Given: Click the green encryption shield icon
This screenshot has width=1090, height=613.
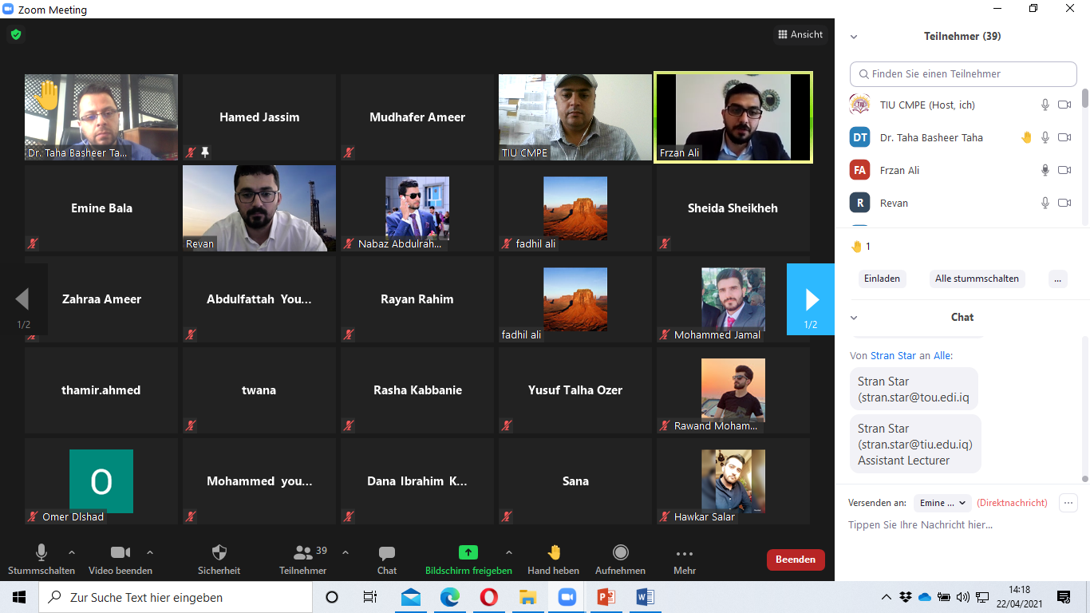Looking at the screenshot, I should (x=16, y=34).
